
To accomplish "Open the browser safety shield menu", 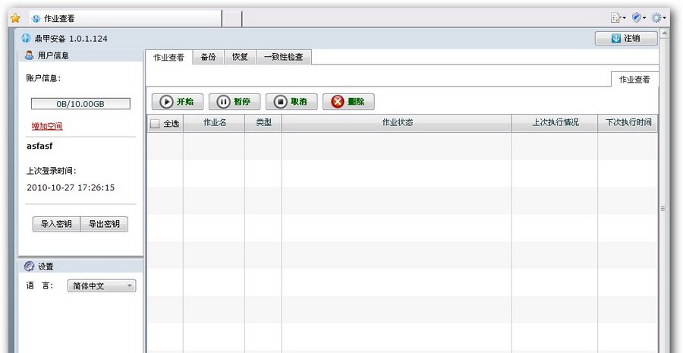I will [x=639, y=18].
